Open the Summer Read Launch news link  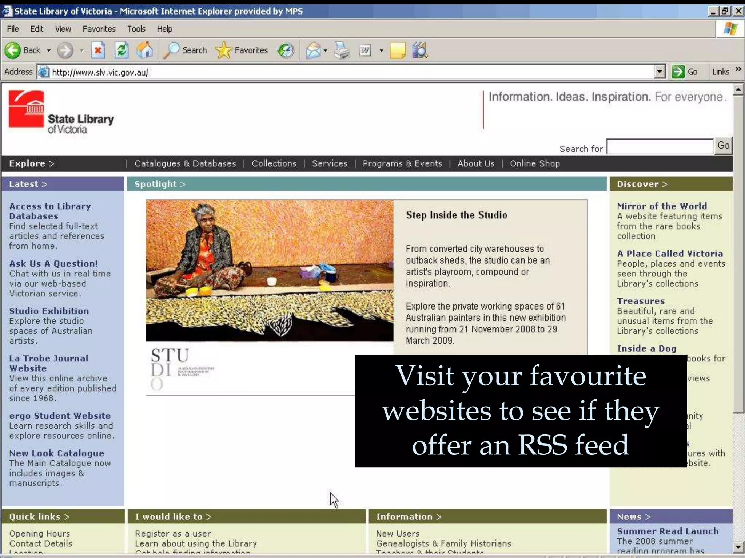coord(668,531)
